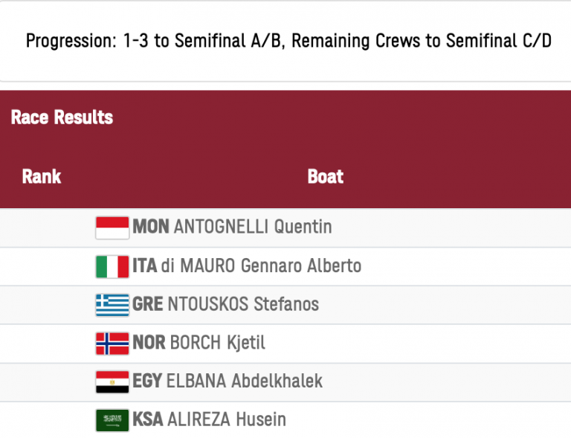Image resolution: width=571 pixels, height=438 pixels.
Task: Sort by the Rank column header
Action: [x=42, y=177]
